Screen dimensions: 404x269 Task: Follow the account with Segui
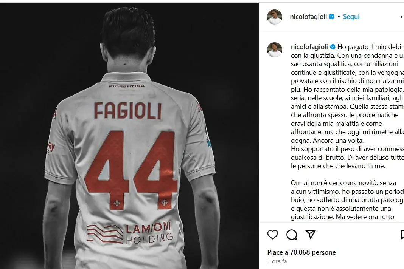point(351,17)
